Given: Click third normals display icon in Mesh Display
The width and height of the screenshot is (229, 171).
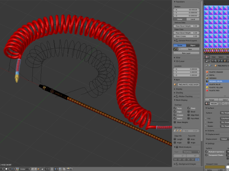Looking at the screenshot, I should (181, 131).
